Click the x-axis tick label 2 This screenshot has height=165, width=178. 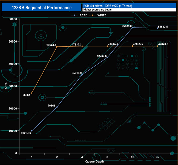coord(57,157)
